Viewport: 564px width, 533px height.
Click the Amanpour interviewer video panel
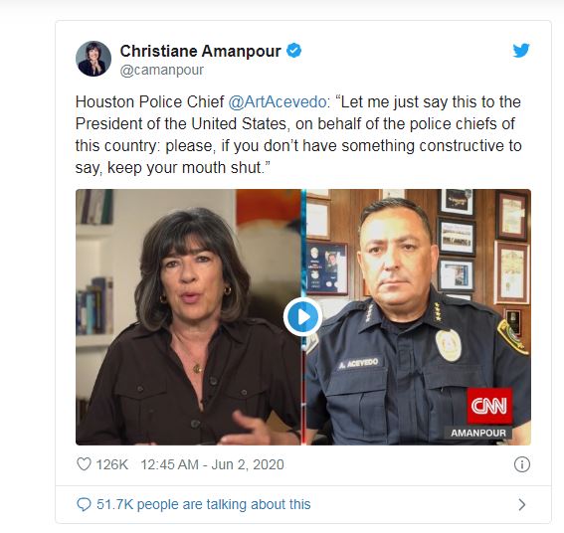188,317
